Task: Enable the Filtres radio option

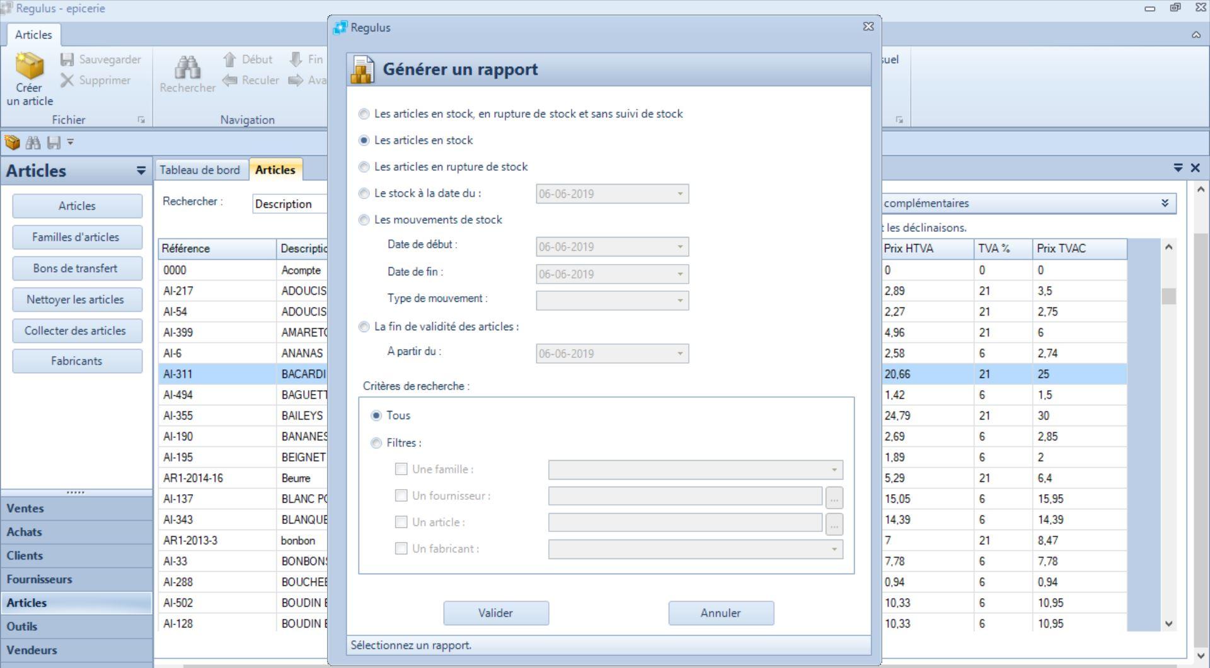Action: point(376,443)
